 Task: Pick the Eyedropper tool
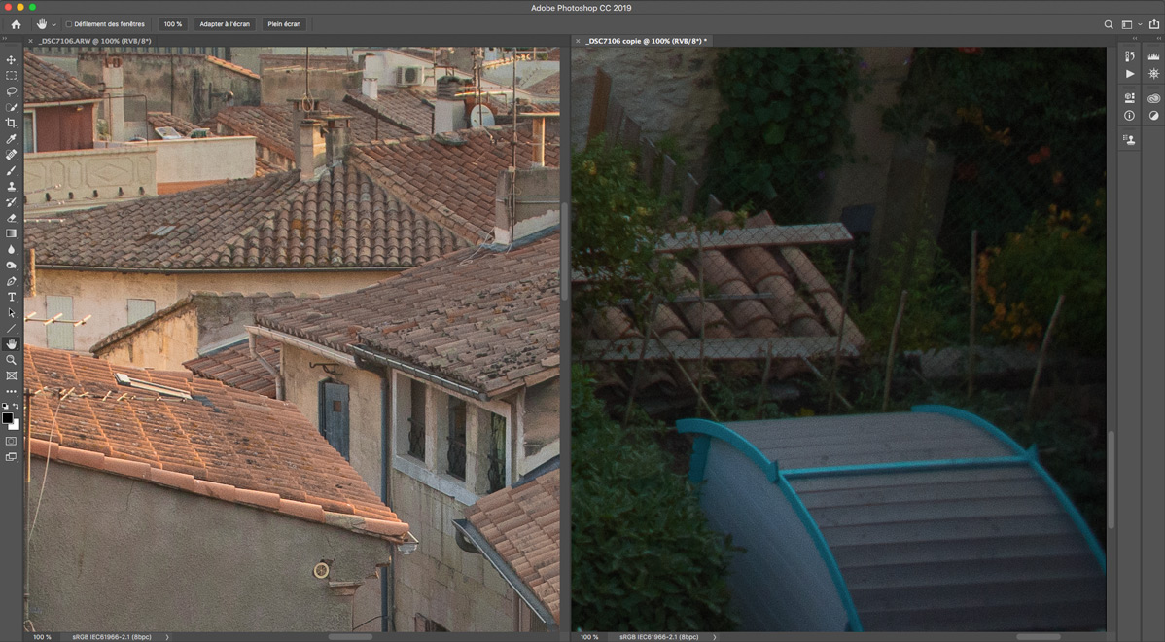12,139
